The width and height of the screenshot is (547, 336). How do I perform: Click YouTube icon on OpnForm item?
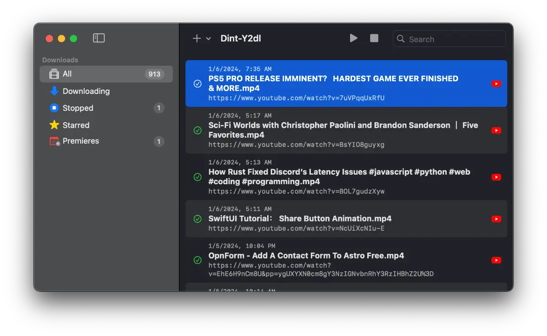click(496, 260)
